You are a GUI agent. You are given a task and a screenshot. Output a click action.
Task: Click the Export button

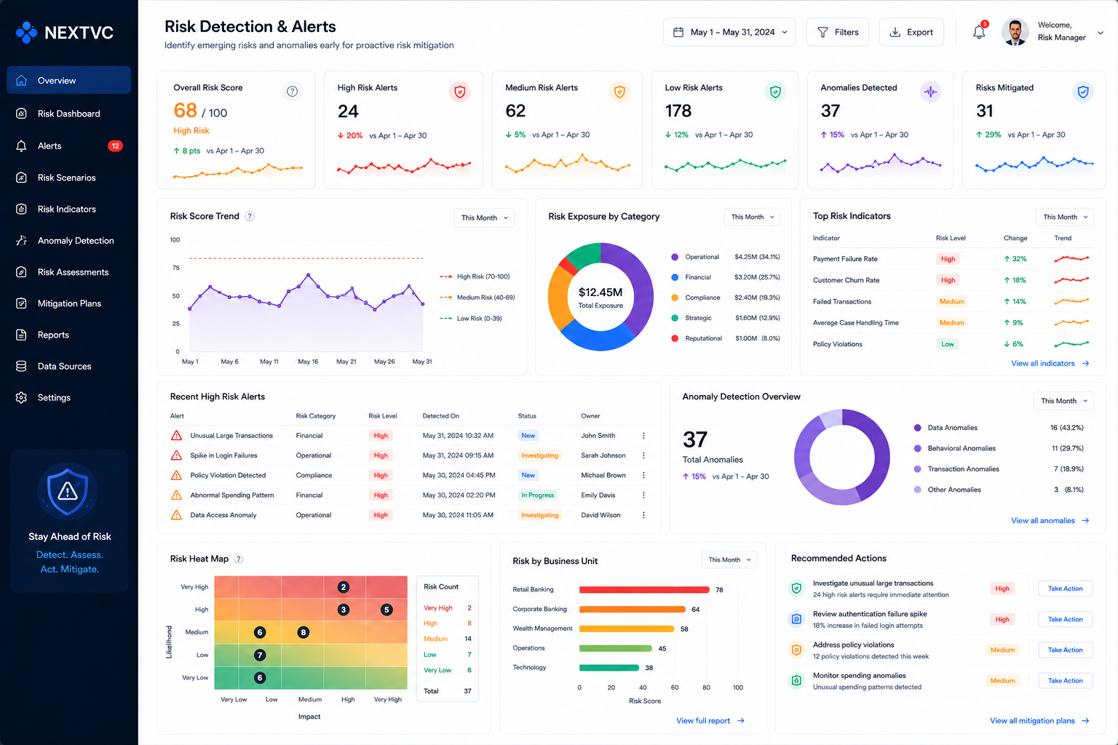click(911, 32)
